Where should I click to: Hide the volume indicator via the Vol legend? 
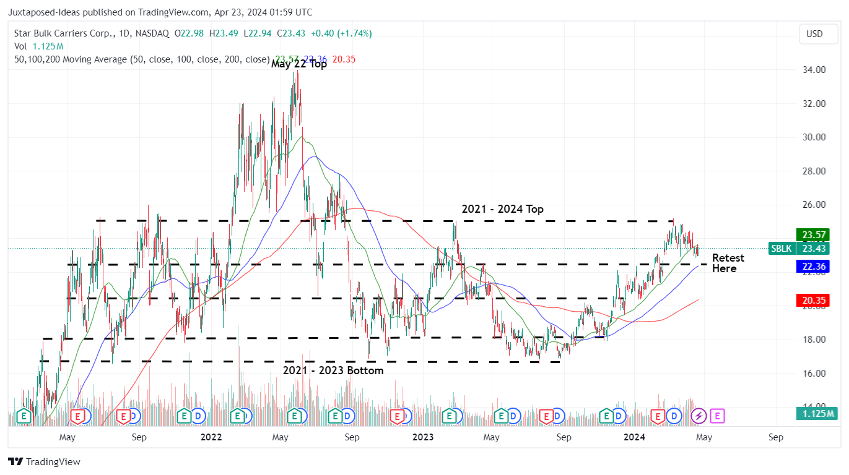20,46
